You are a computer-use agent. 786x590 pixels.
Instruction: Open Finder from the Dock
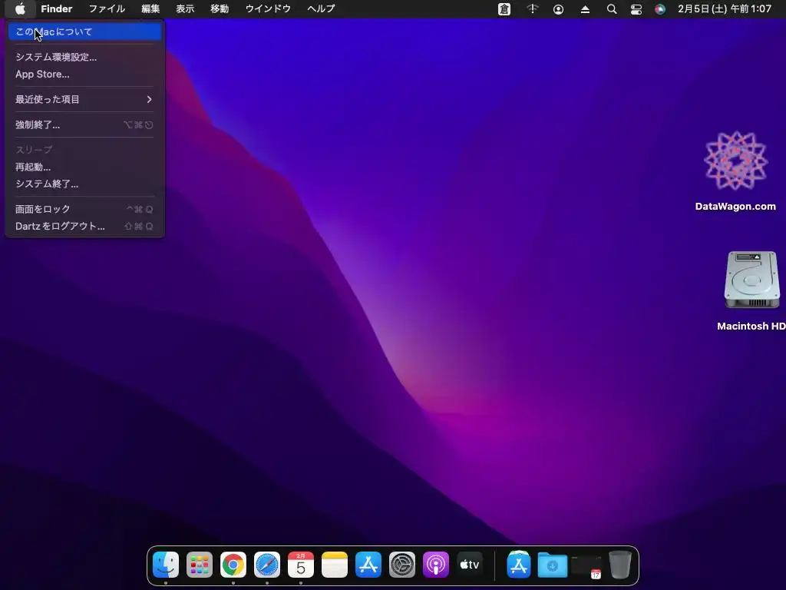pos(166,565)
